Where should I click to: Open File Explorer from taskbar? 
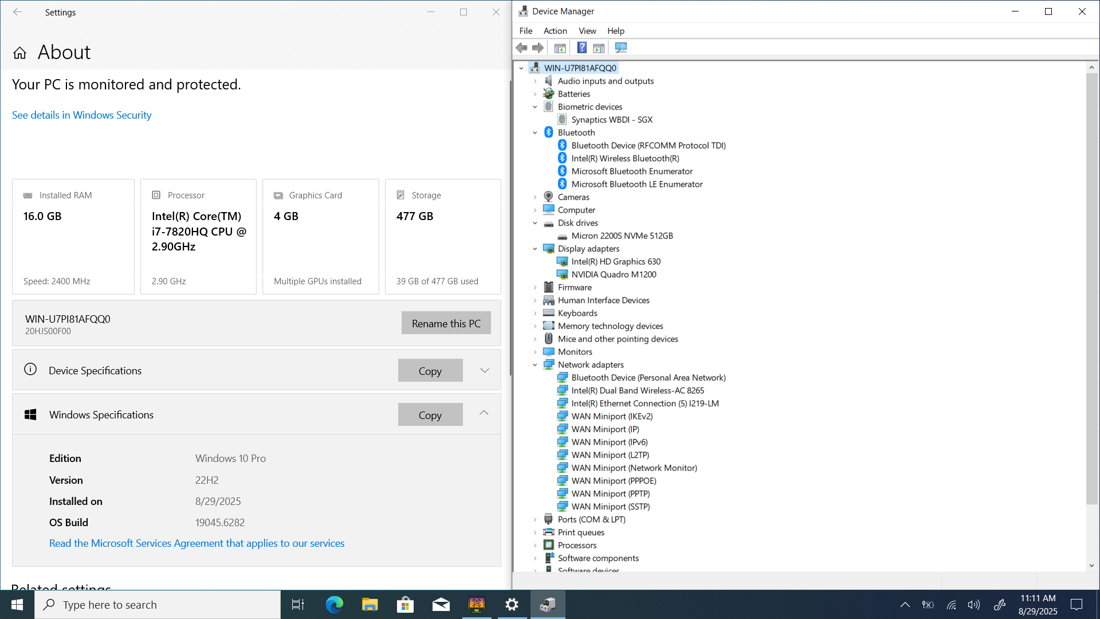[x=370, y=605]
